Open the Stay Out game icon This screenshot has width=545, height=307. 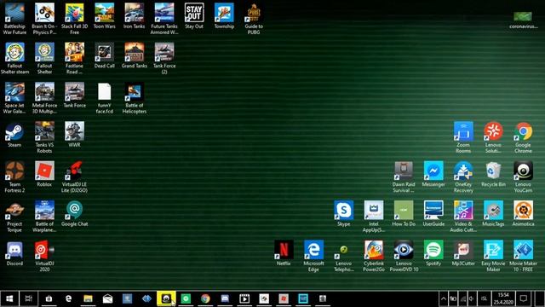tap(194, 15)
